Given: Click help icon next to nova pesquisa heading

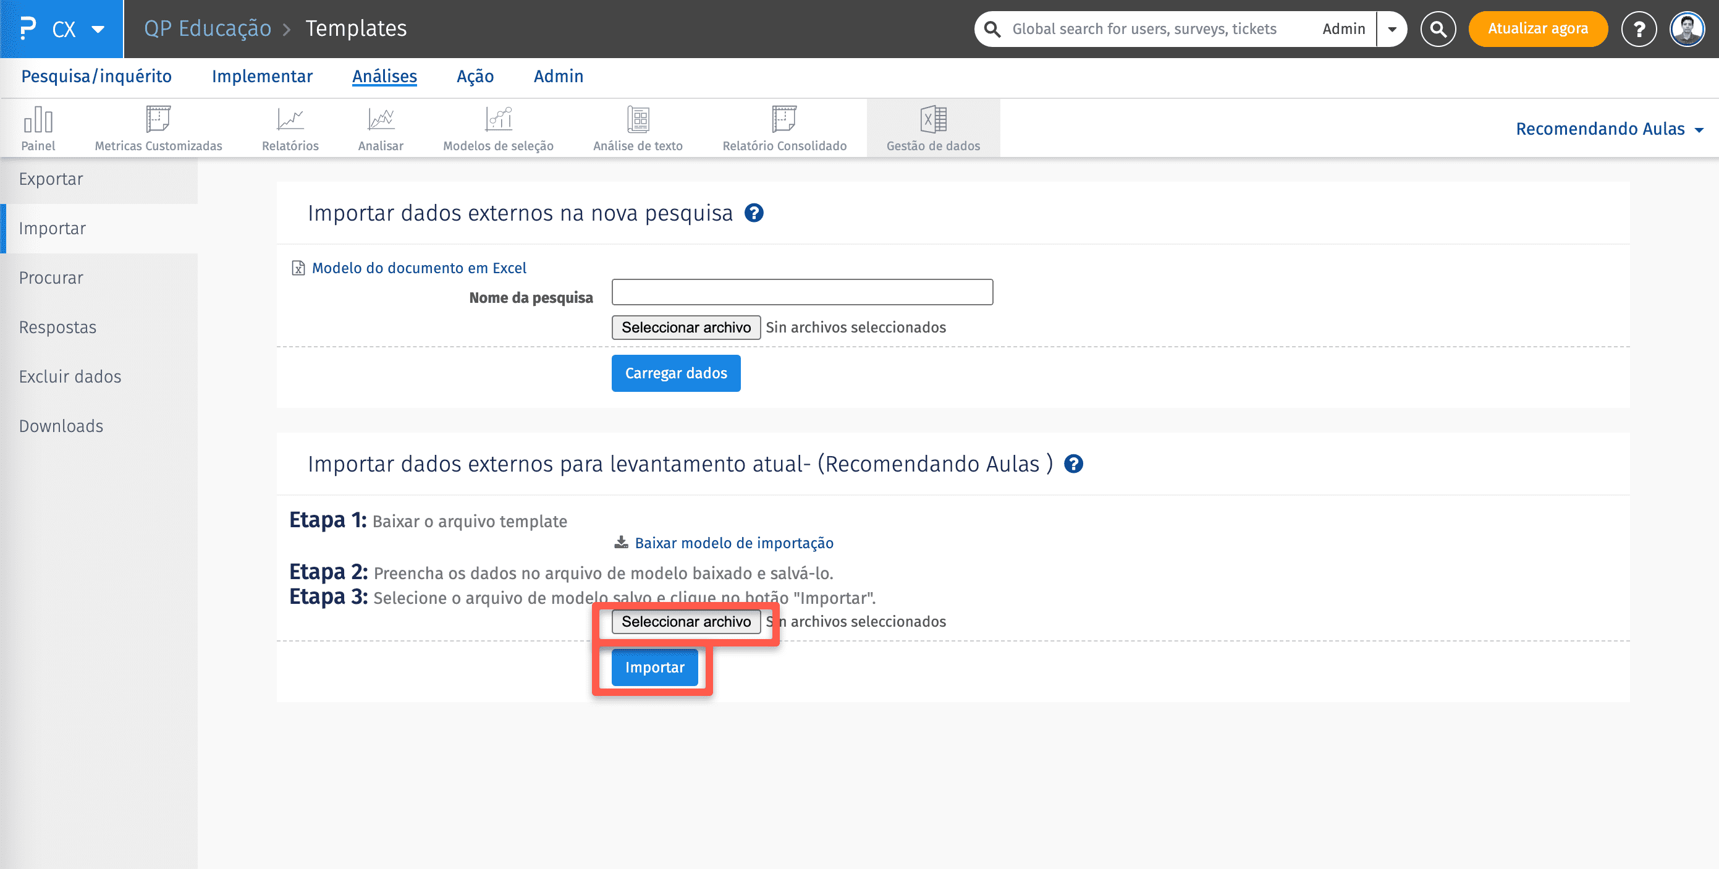Looking at the screenshot, I should point(754,213).
